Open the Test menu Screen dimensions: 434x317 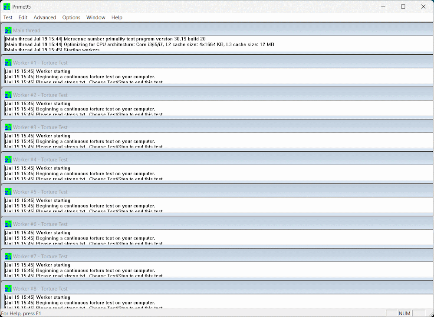8,17
